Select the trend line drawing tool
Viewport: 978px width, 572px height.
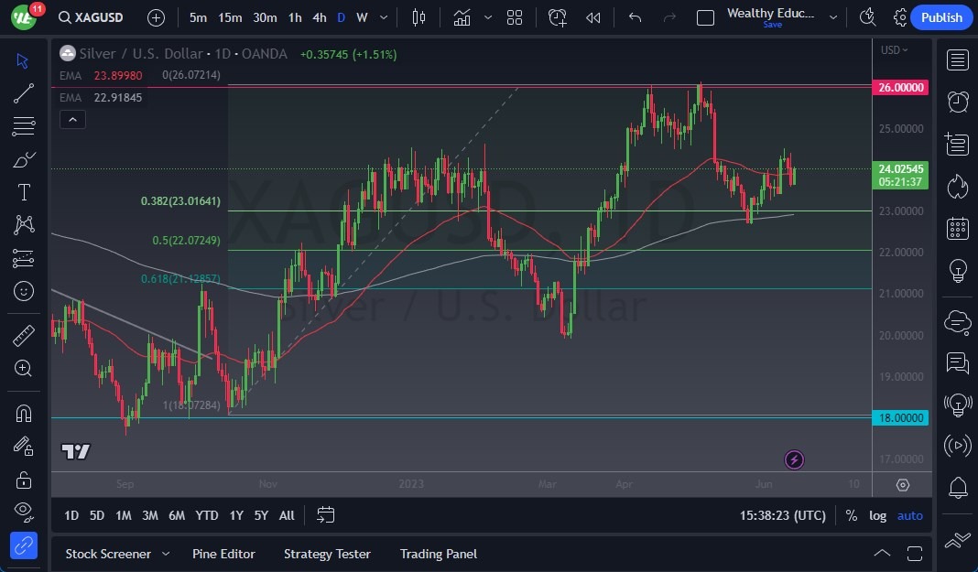click(24, 93)
